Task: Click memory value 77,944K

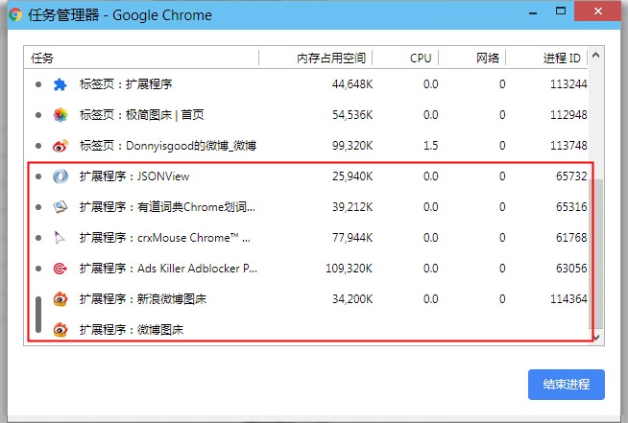Action: pyautogui.click(x=352, y=238)
